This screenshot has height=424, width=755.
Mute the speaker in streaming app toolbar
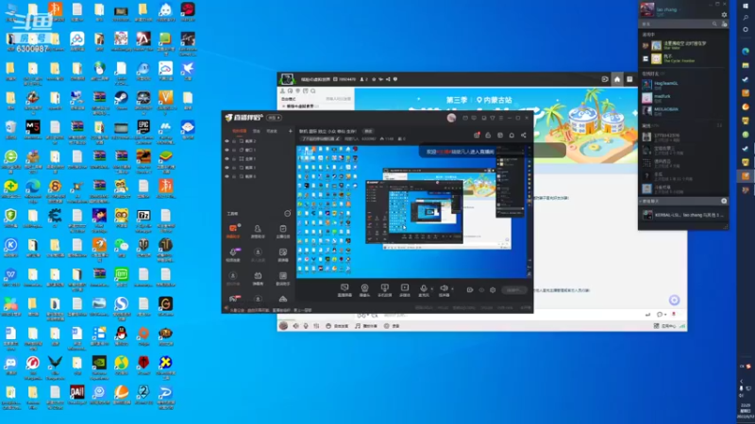click(444, 289)
